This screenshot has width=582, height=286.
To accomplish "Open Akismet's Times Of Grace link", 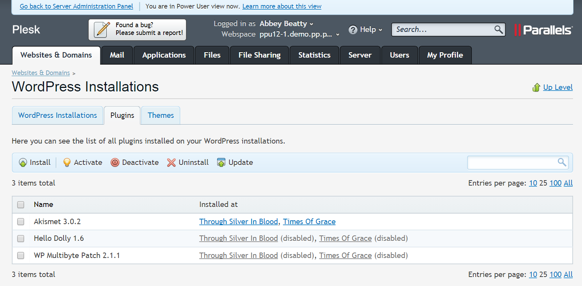I will [x=309, y=222].
